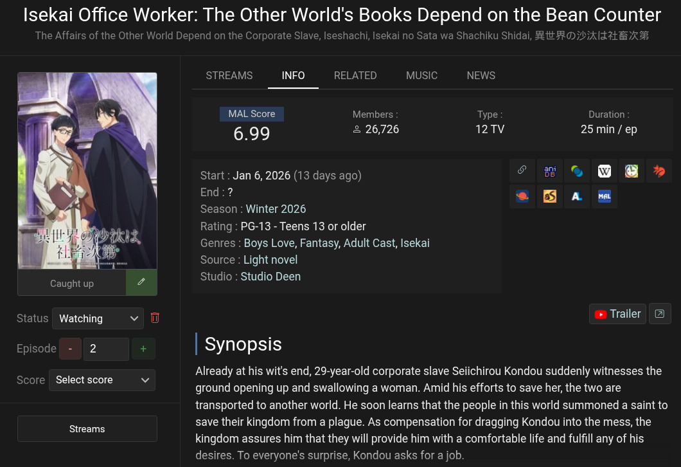681x467 pixels.
Task: Open the MUSIC tab
Action: pyautogui.click(x=421, y=76)
